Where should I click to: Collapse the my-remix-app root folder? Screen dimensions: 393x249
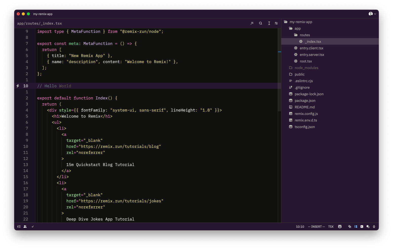(x=330, y=22)
